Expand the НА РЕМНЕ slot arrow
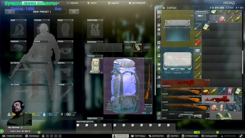245x138 pixels. pyautogui.click(x=49, y=63)
